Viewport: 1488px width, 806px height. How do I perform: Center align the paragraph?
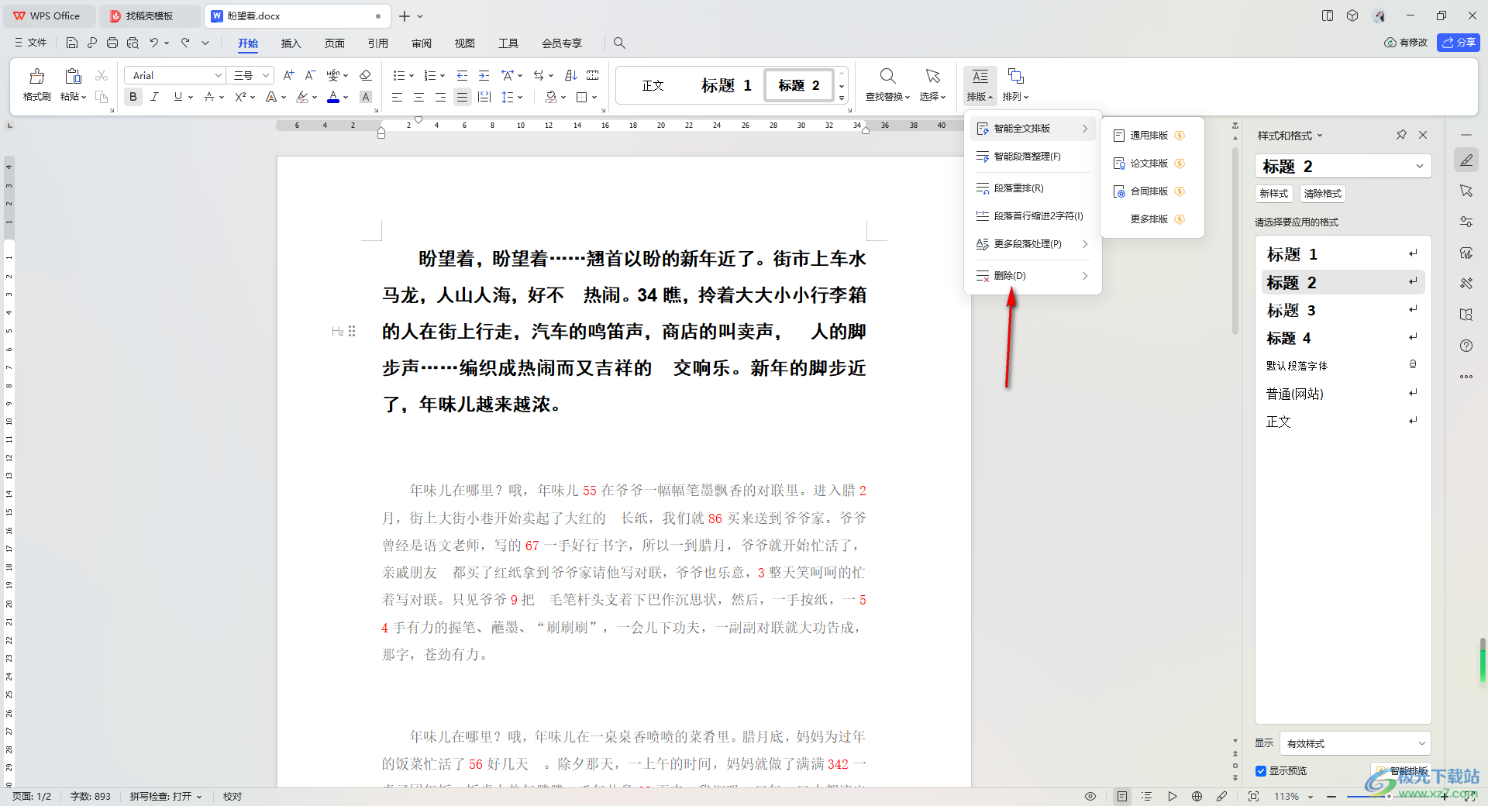(x=418, y=97)
